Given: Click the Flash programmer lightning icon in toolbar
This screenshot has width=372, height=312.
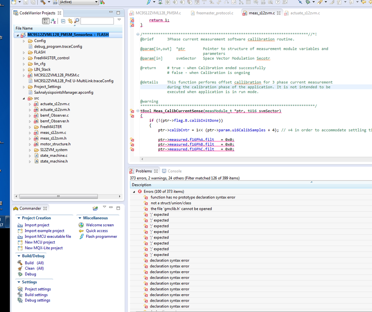Looking at the screenshot, I should tap(149, 2).
